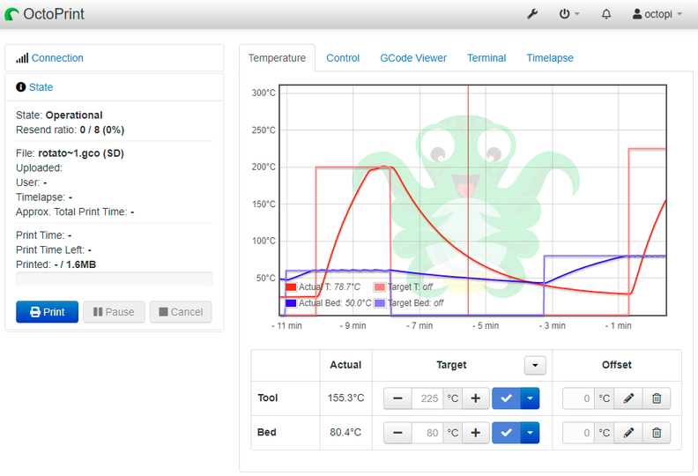Click the Bed target temperature field
This screenshot has height=476, width=698.
pos(427,433)
